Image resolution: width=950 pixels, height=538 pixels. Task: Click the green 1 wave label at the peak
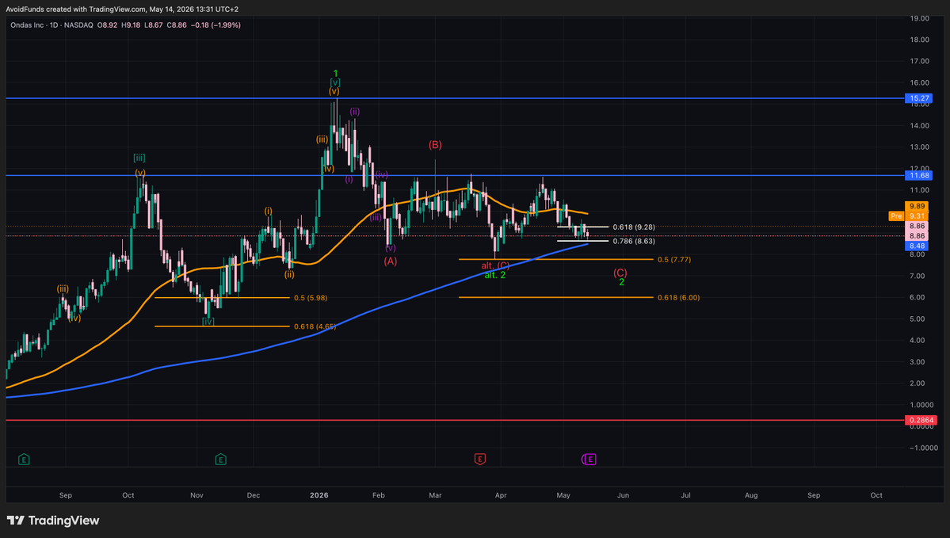coord(336,74)
